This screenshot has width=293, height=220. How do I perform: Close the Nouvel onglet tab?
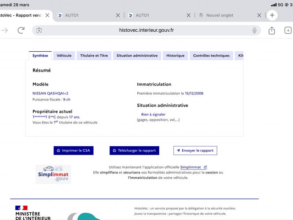pos(259,15)
